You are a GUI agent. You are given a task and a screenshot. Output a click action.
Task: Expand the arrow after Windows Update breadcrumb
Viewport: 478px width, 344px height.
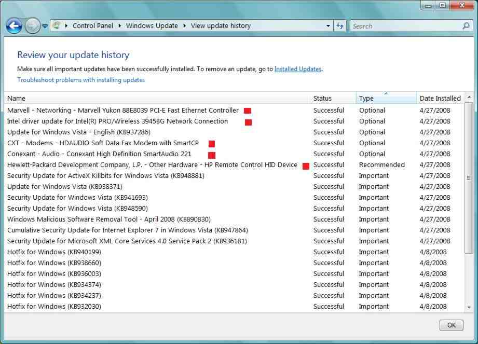pos(184,26)
